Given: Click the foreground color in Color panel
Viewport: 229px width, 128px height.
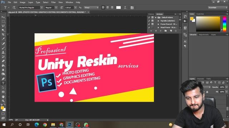Looking at the screenshot, I should [192, 18].
